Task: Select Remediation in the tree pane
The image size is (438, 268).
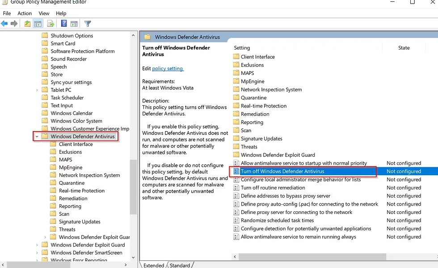Action: [x=73, y=198]
